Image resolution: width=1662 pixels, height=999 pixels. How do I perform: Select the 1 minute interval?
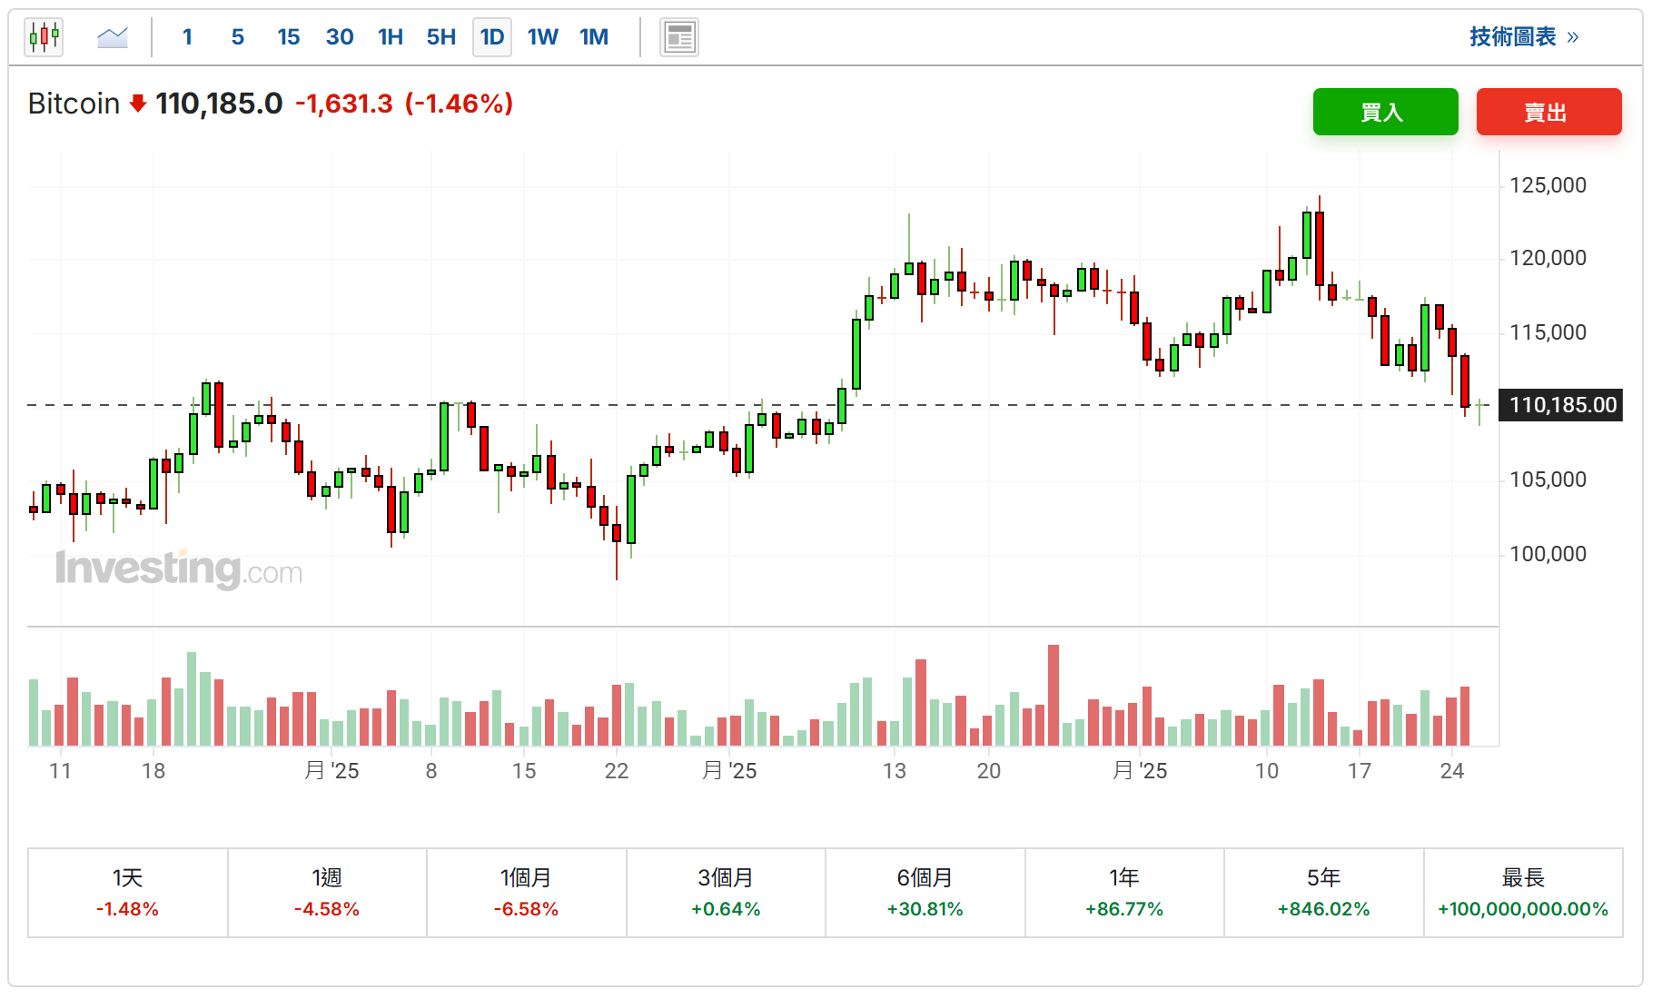[187, 37]
